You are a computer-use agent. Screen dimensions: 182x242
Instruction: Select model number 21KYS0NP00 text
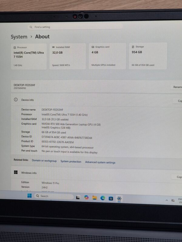20,88
